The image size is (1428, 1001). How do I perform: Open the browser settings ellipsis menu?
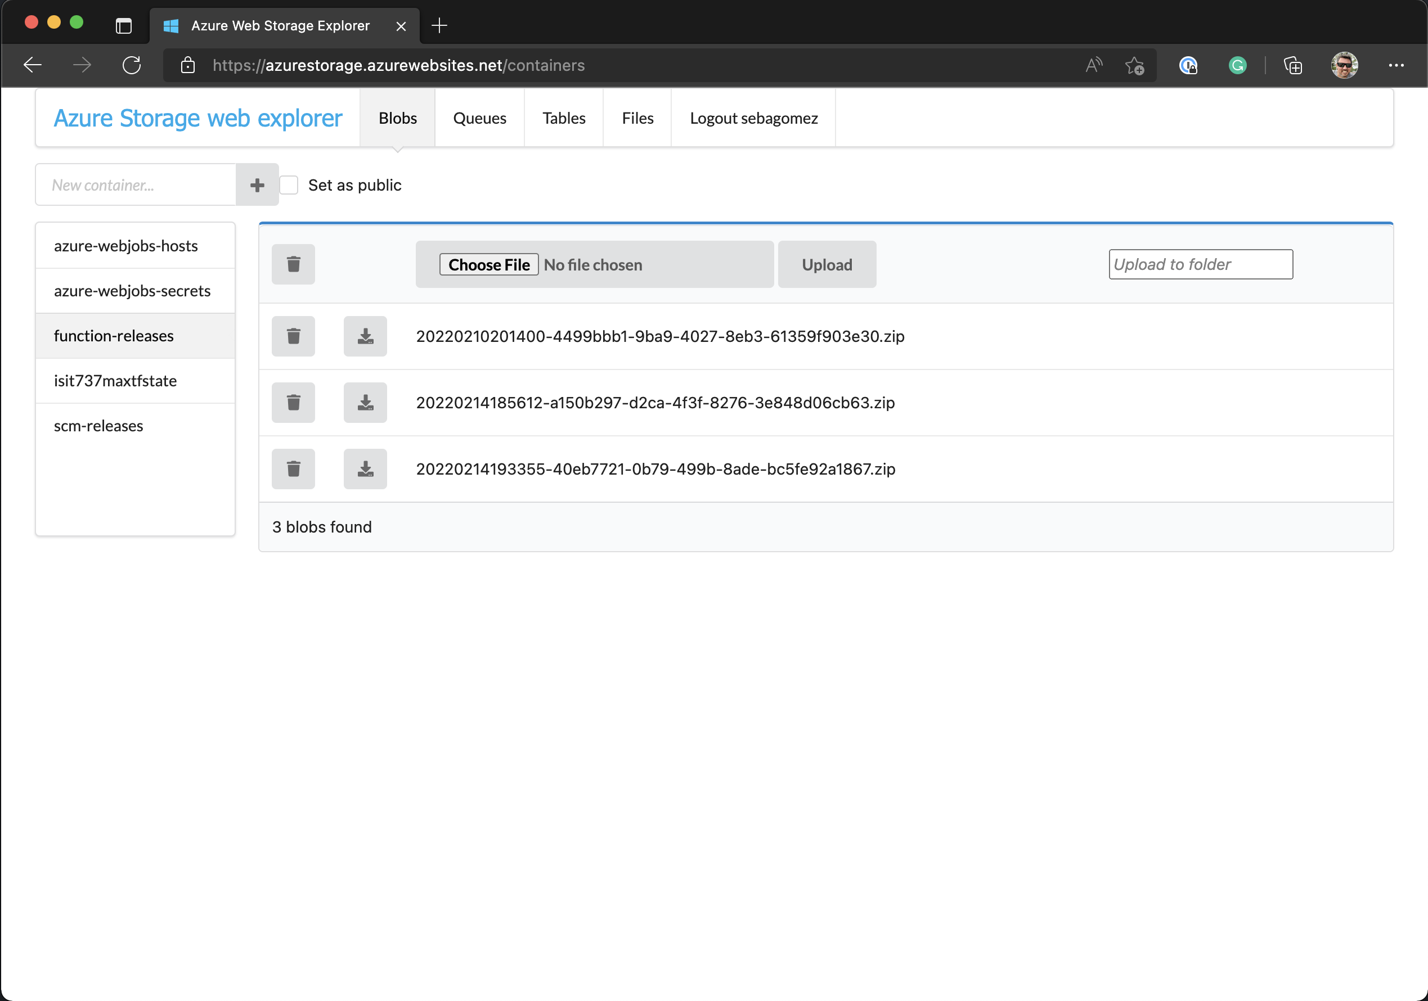coord(1396,65)
